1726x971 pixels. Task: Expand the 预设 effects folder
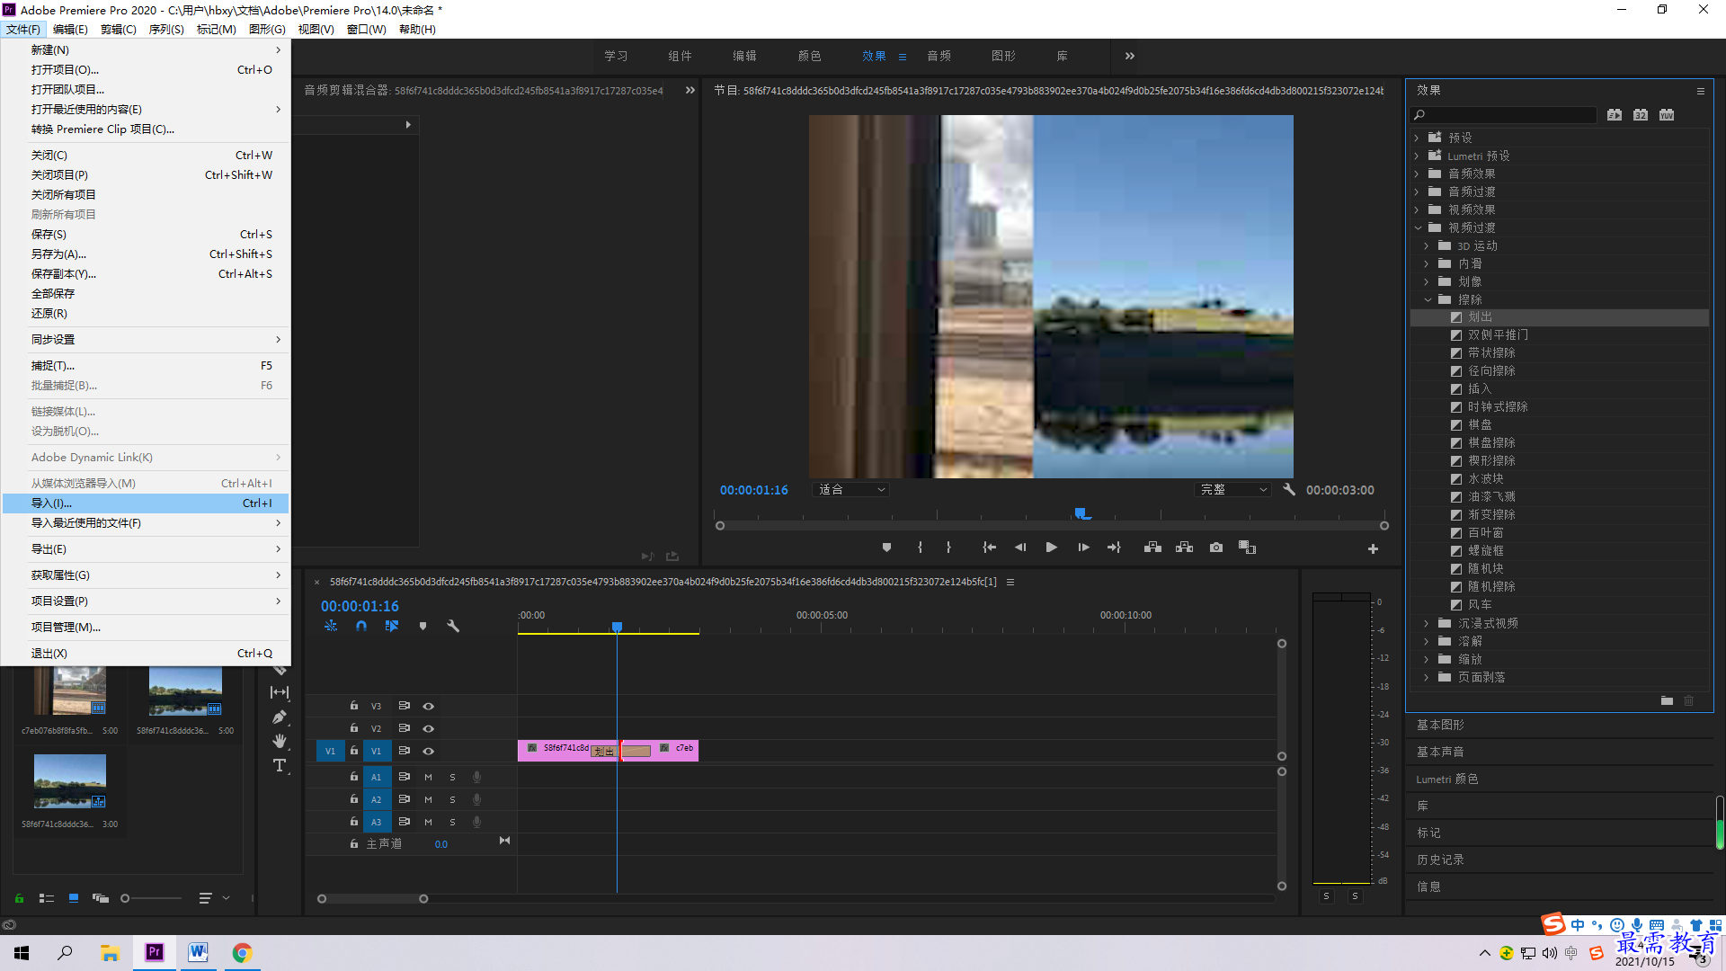click(x=1418, y=138)
